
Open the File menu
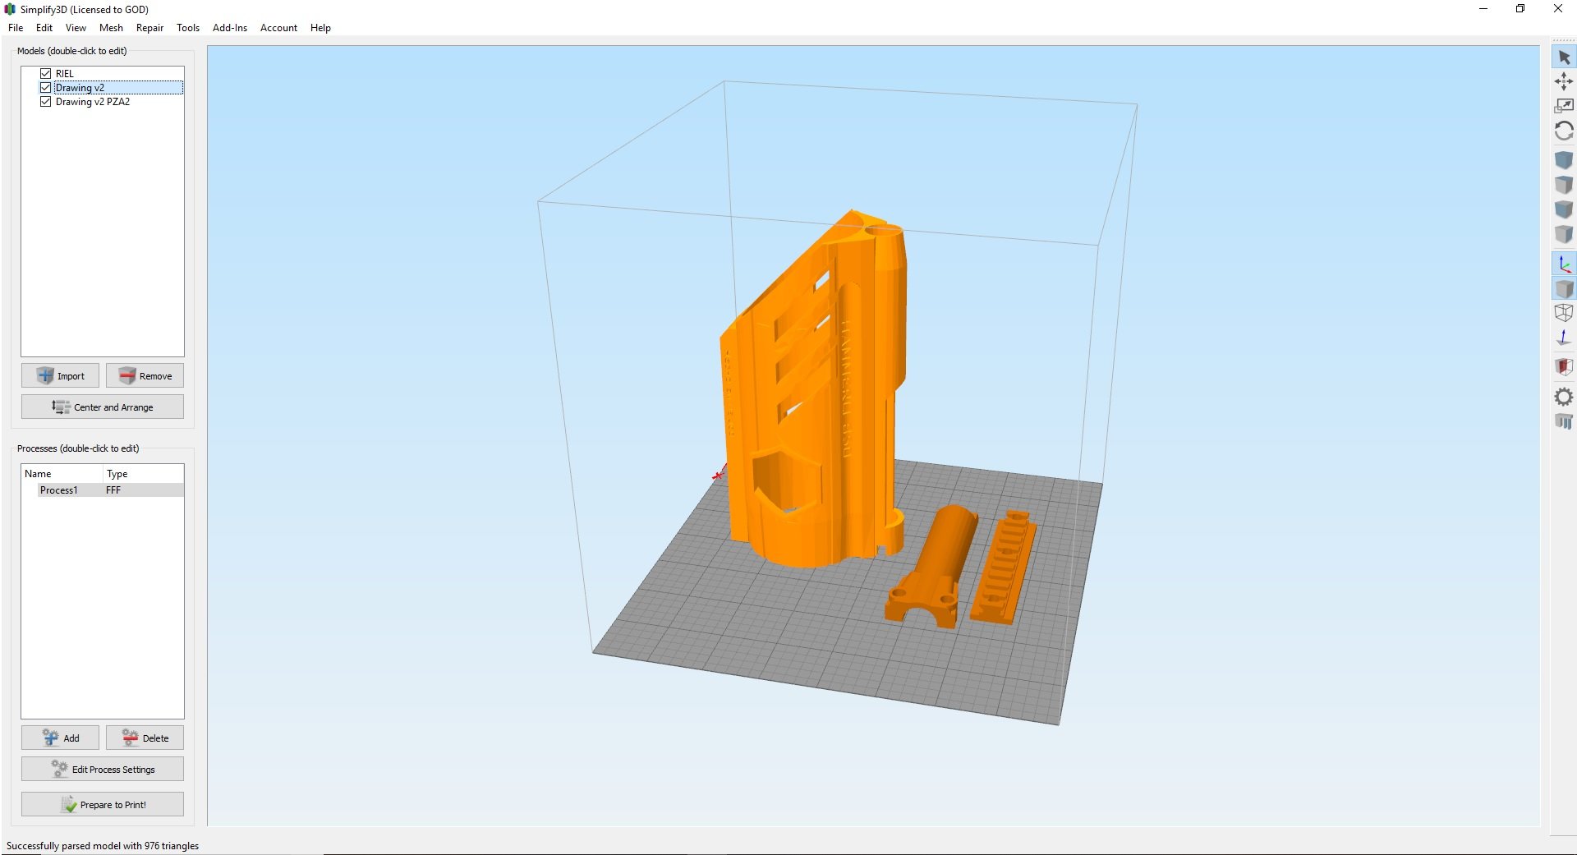click(x=16, y=28)
